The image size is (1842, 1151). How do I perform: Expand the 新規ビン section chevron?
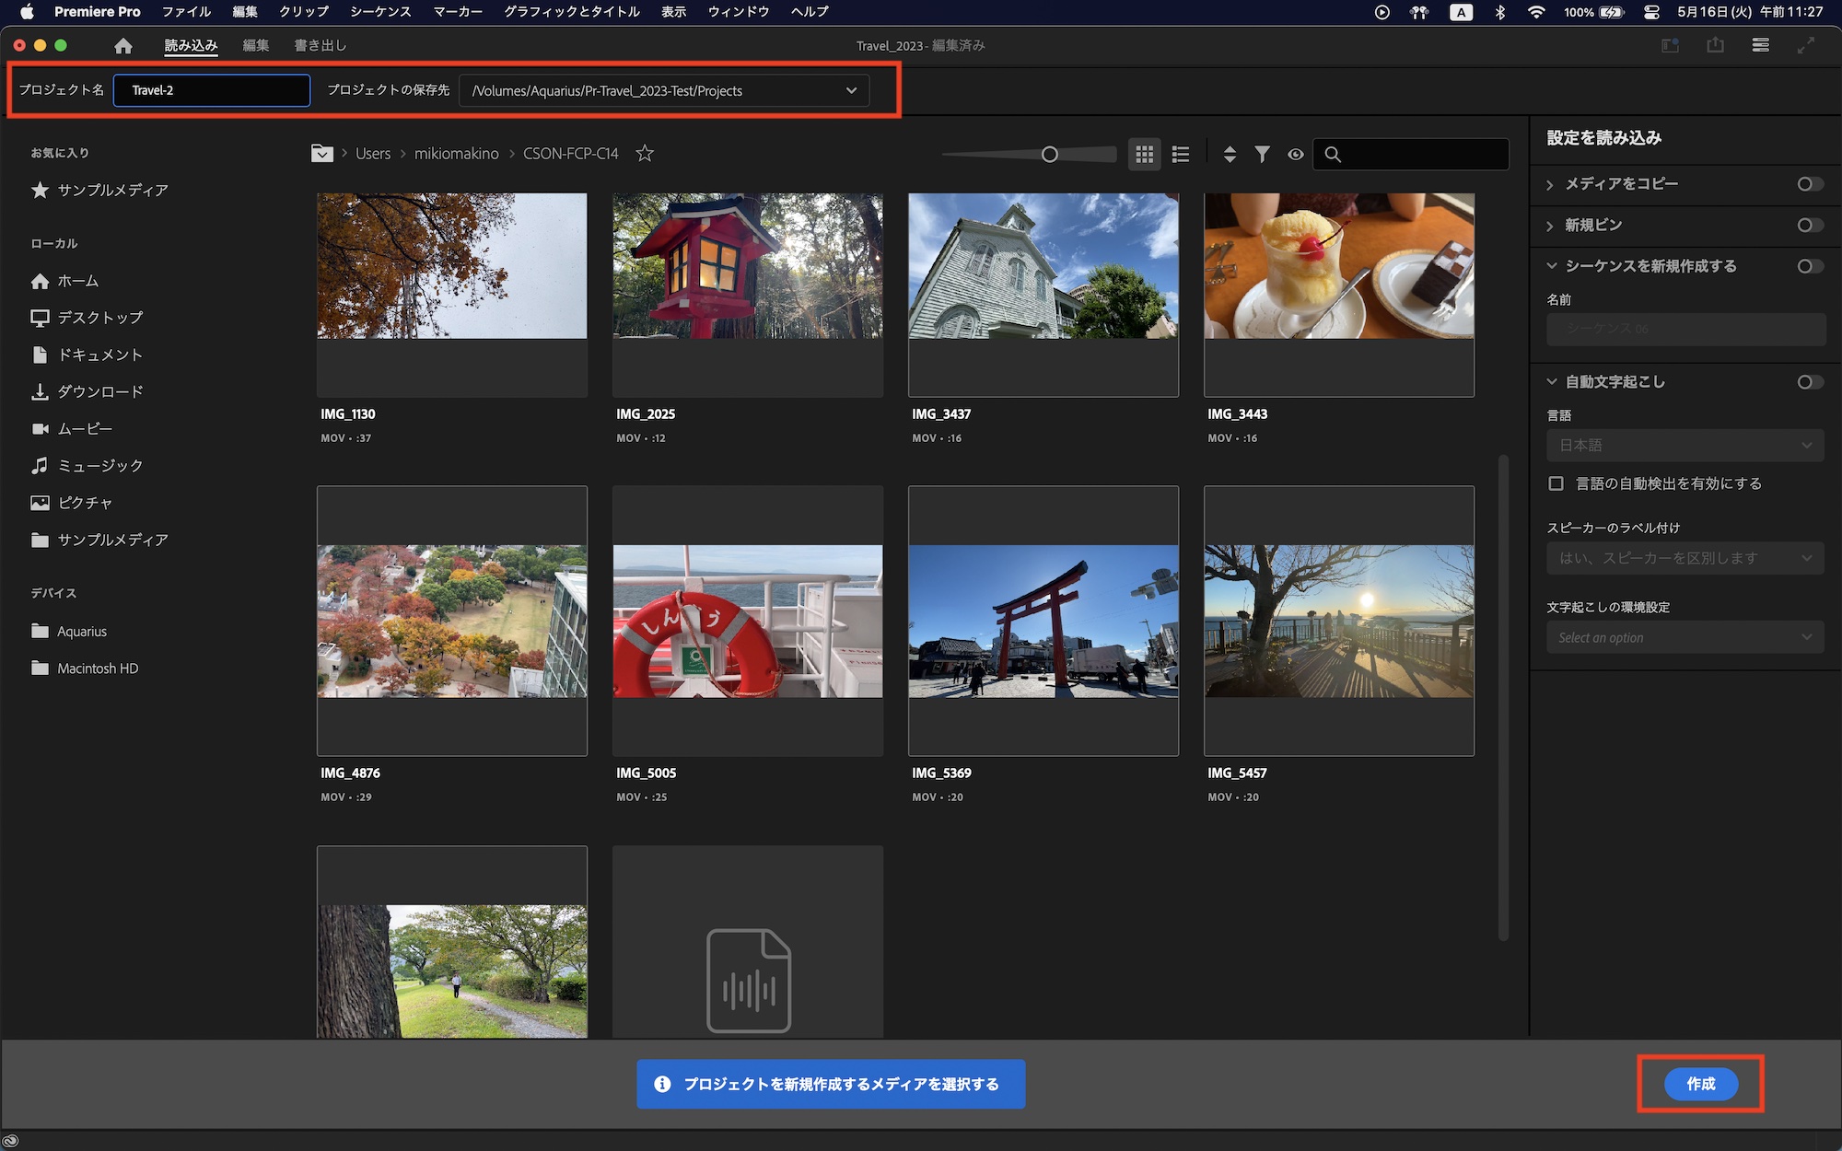[1551, 226]
